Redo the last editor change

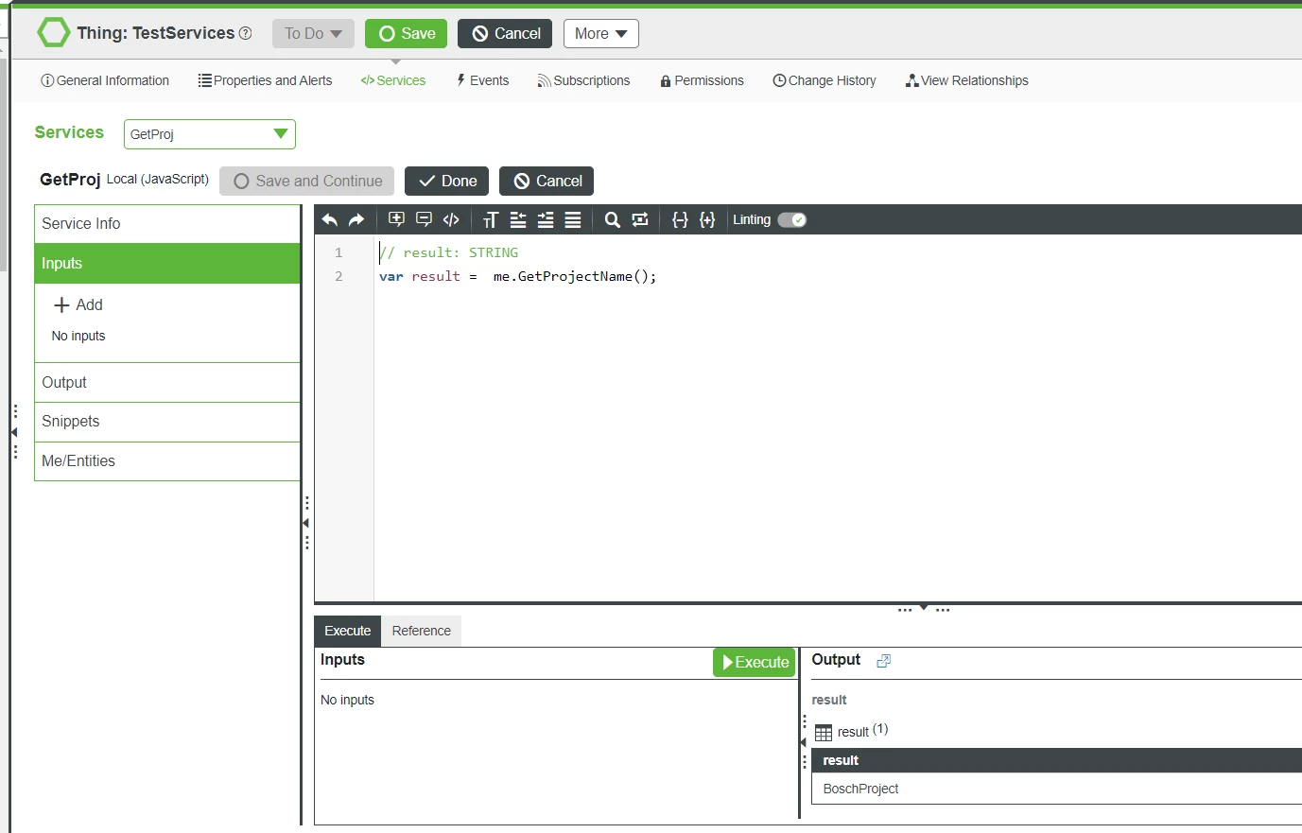click(356, 219)
